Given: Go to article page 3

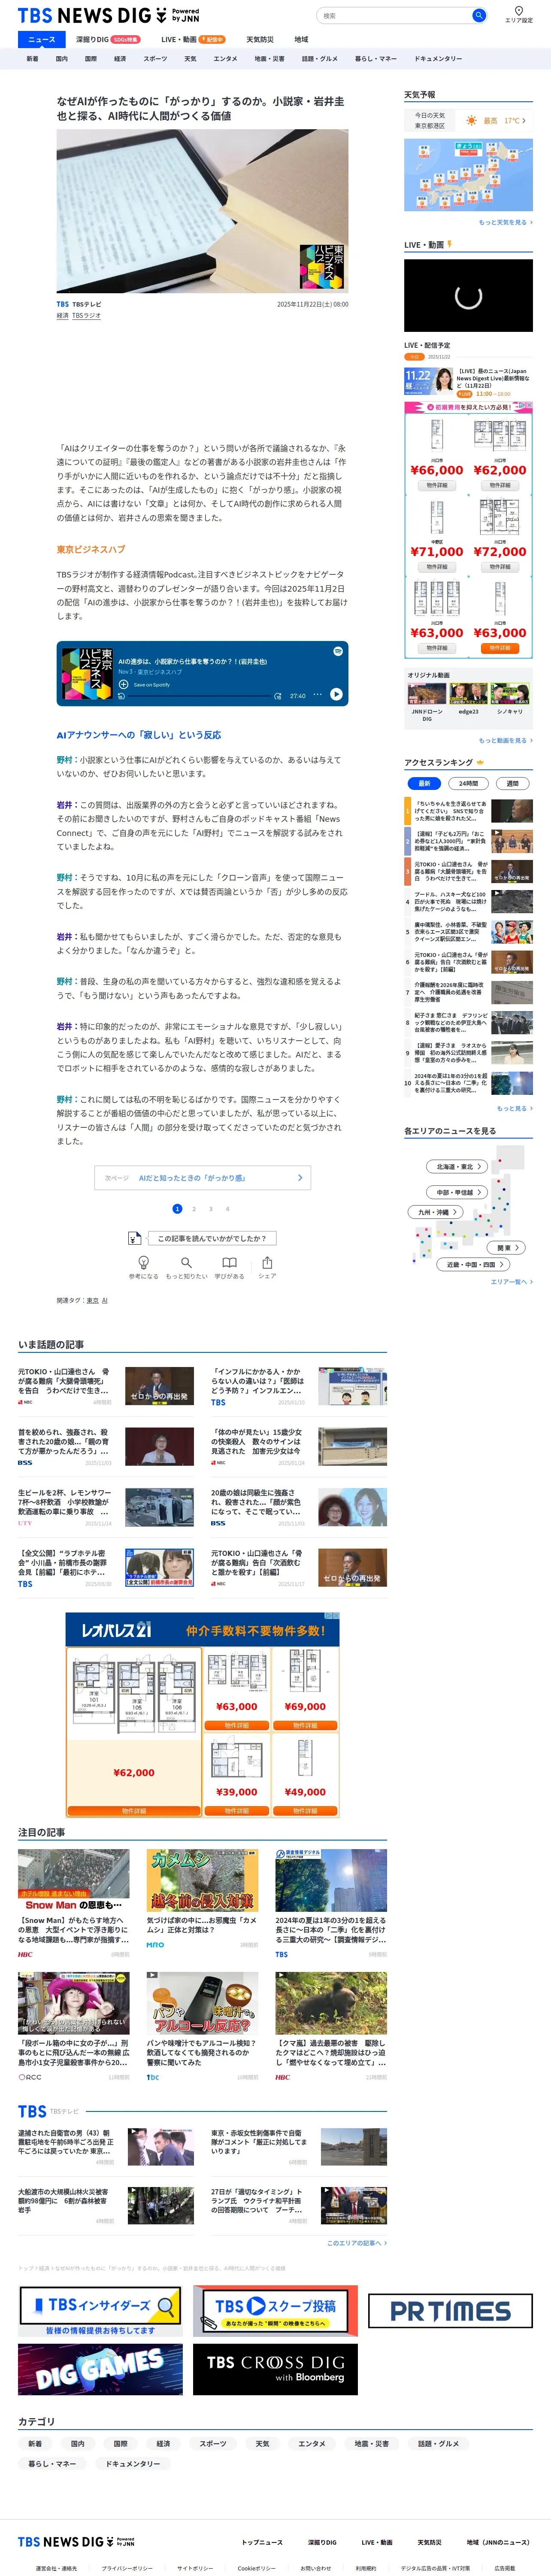Looking at the screenshot, I should 211,1209.
